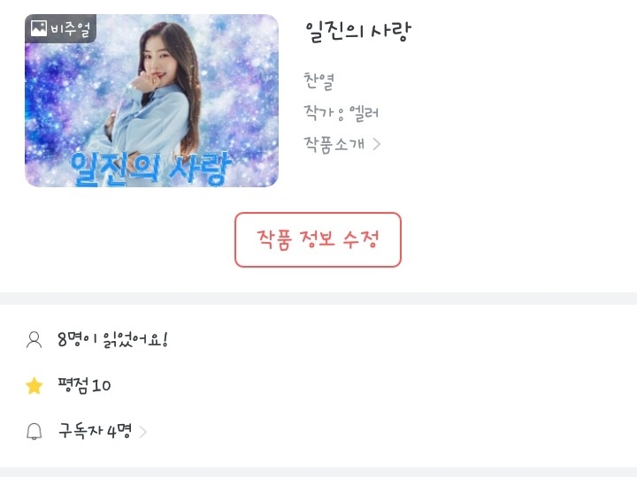Click the 비주얼 image icon on cover

point(39,28)
